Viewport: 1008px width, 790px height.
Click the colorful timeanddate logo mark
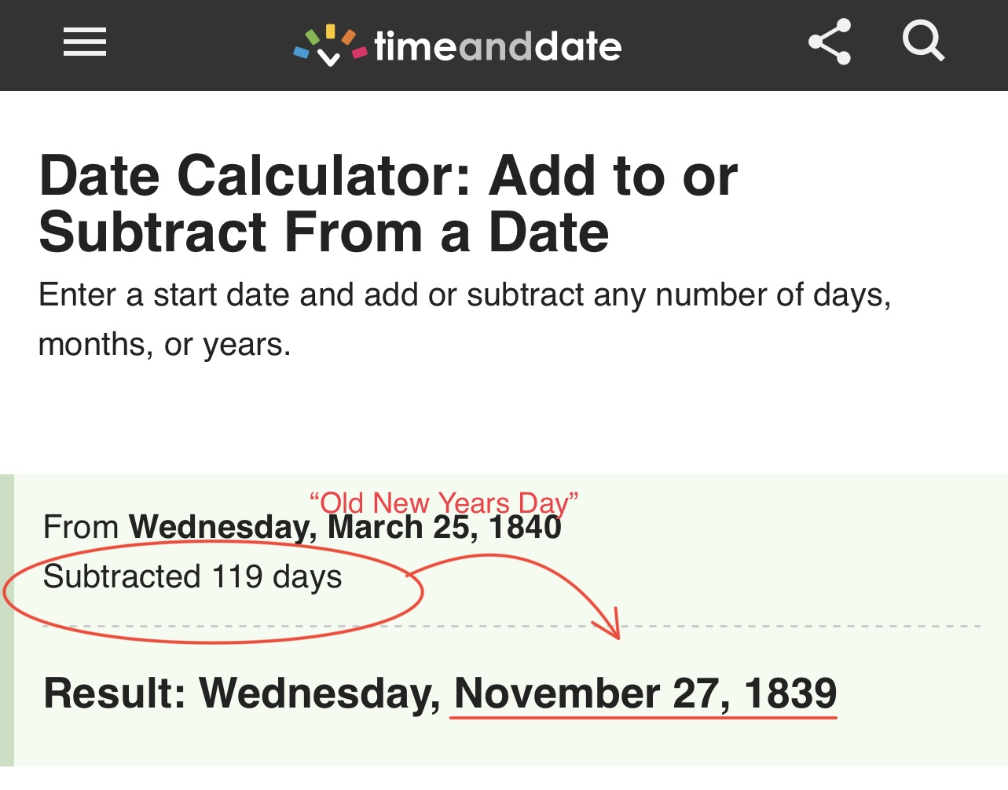click(330, 46)
